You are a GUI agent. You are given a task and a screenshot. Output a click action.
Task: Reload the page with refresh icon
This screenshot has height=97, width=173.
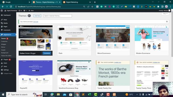[11, 6]
